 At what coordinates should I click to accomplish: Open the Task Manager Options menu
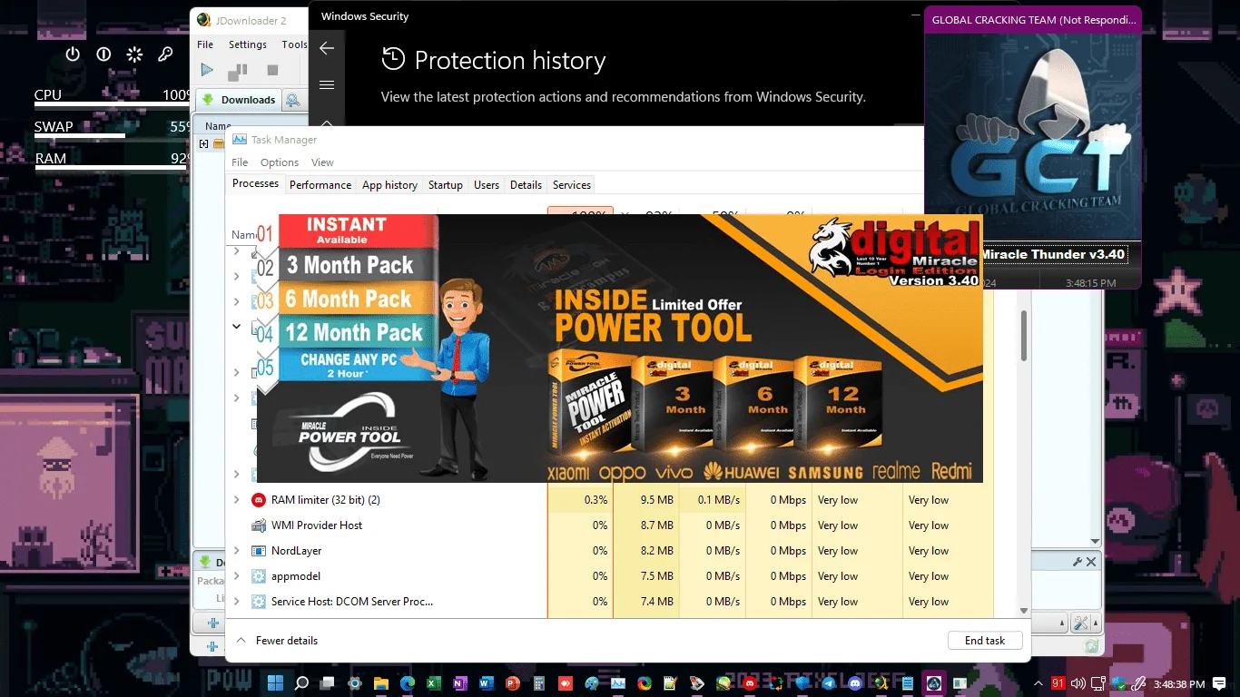click(x=280, y=162)
